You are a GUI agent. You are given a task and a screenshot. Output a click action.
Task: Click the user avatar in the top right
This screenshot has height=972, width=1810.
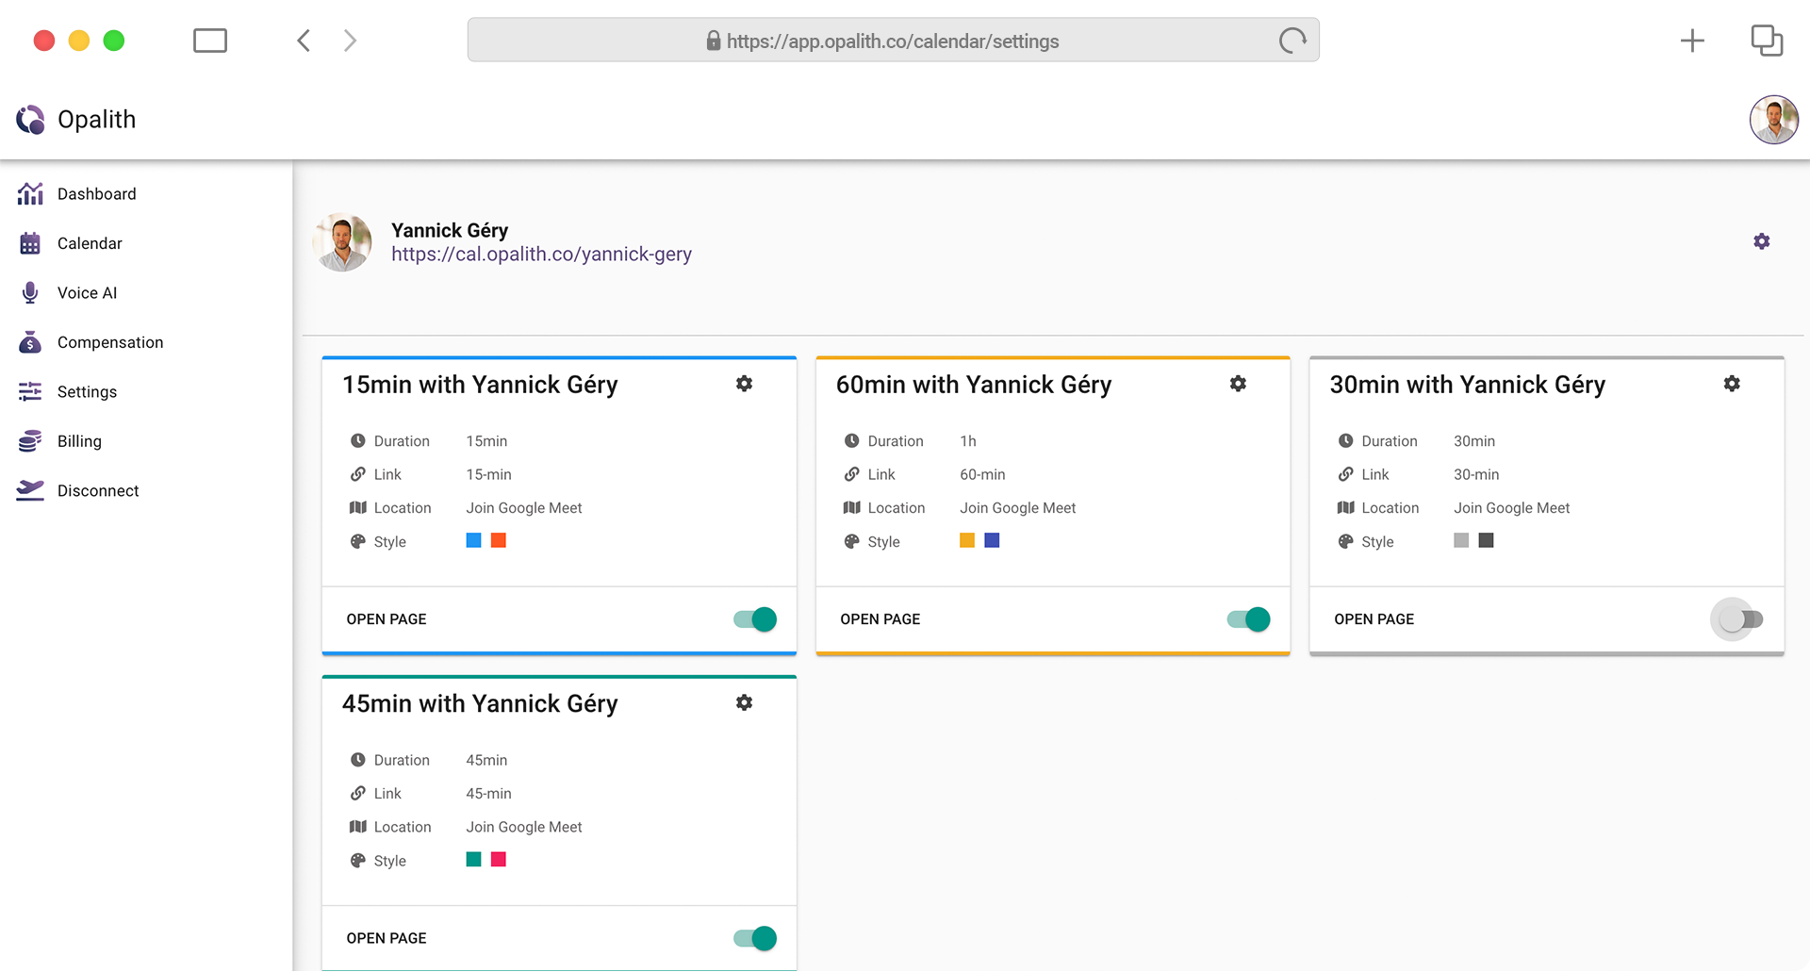[1773, 120]
